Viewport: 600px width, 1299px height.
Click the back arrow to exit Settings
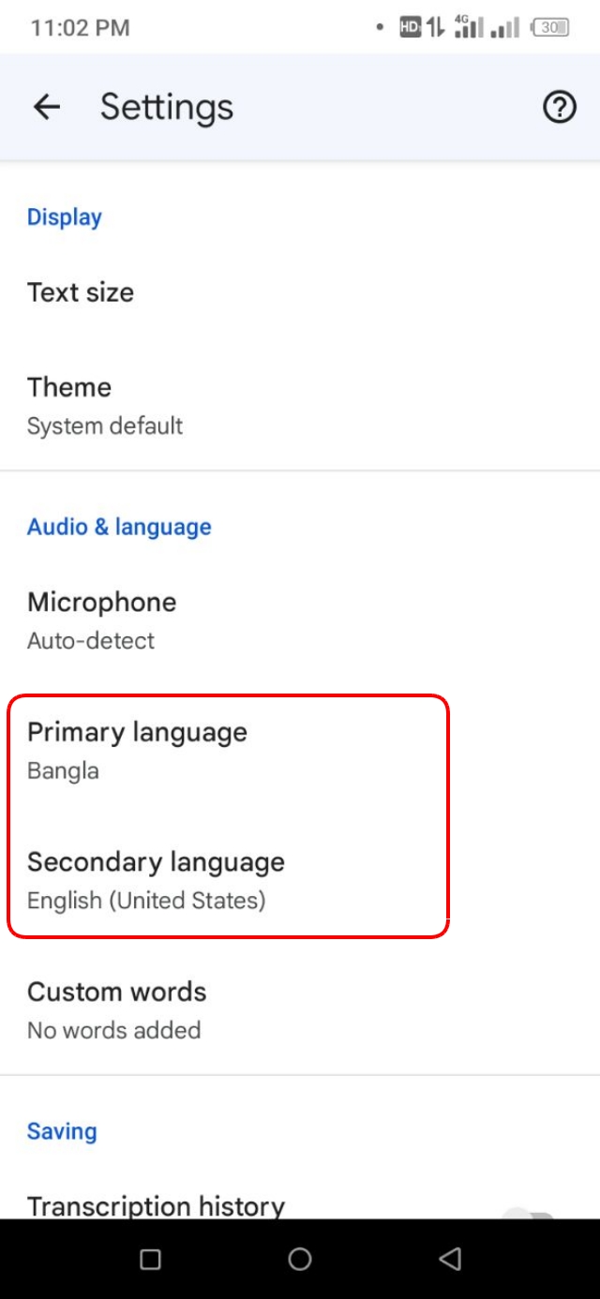45,107
